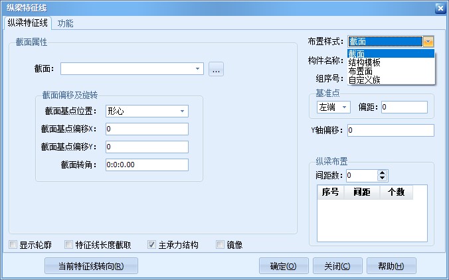Toggle the 特征线长度截取 checkbox

(x=69, y=245)
